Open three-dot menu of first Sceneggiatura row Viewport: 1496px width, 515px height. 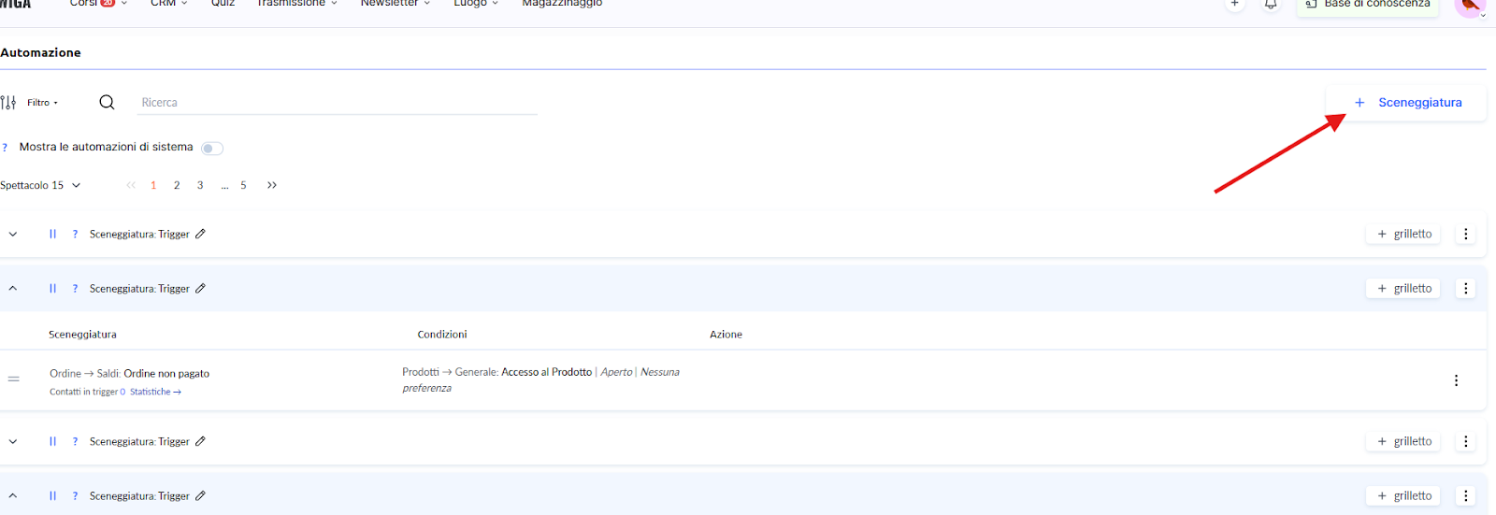(1465, 235)
